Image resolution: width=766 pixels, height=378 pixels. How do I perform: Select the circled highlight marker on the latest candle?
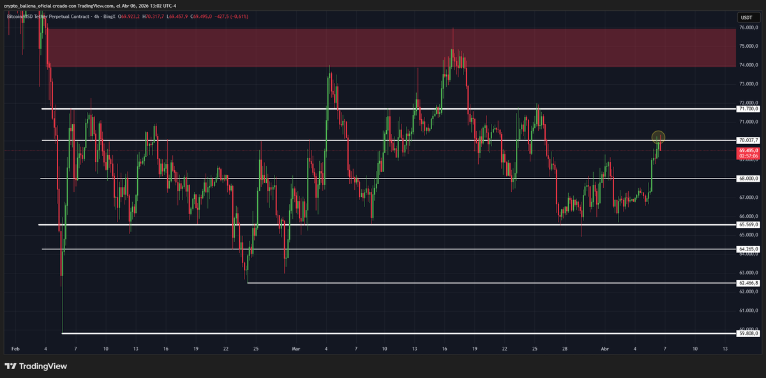pyautogui.click(x=657, y=137)
